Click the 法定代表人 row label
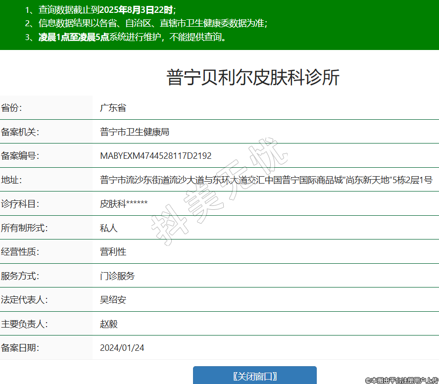 tap(24, 300)
